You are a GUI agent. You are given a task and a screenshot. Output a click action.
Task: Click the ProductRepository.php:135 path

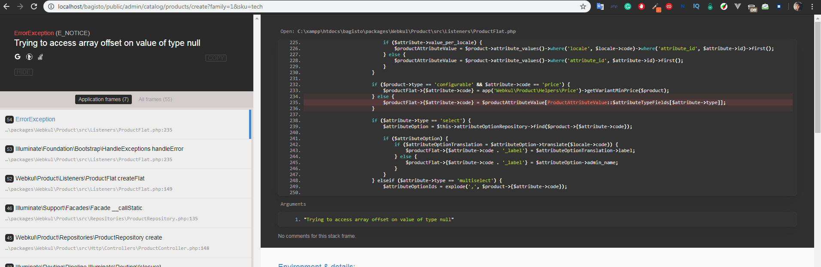point(101,219)
